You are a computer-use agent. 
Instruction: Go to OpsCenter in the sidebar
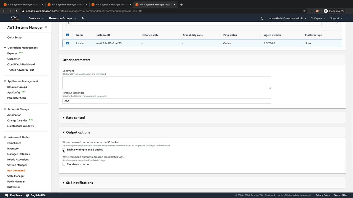(x=14, y=59)
